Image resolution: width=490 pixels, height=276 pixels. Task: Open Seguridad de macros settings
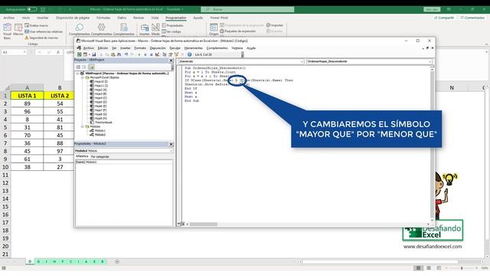coord(41,38)
